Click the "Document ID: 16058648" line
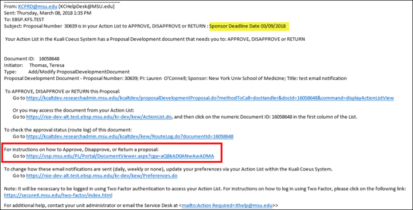The height and width of the screenshot is (210, 413). tap(32, 59)
